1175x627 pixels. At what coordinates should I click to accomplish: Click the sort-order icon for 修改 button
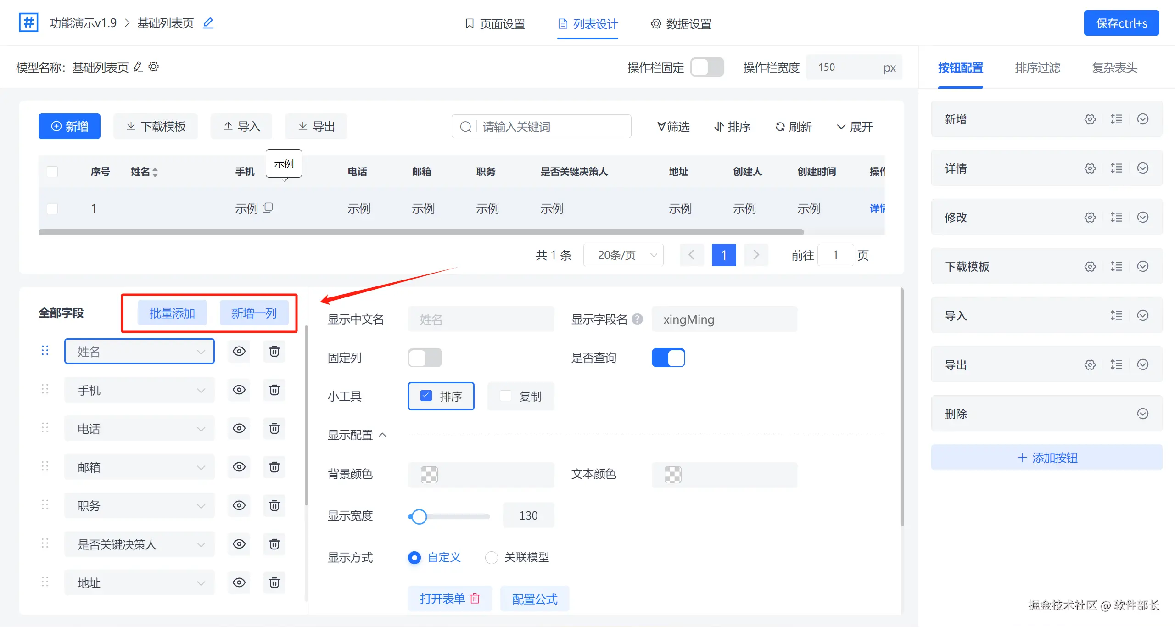pos(1116,217)
